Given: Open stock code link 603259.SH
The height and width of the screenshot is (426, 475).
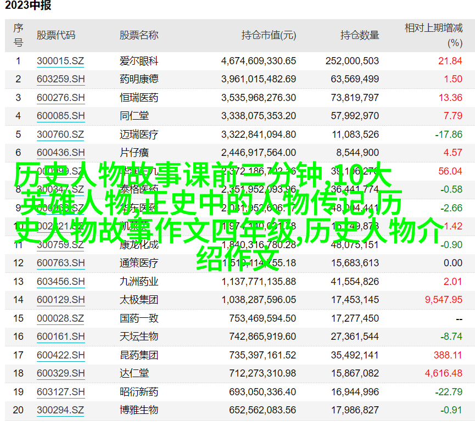Looking at the screenshot, I should point(60,79).
